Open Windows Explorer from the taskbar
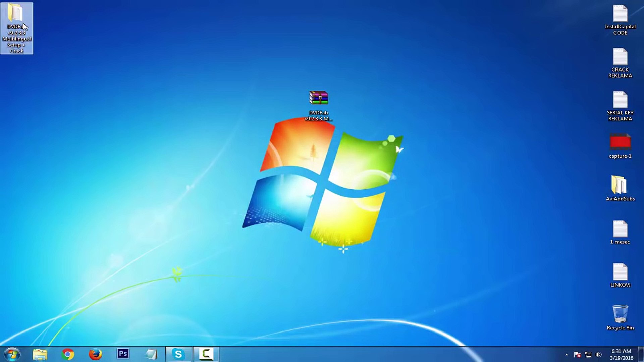The height and width of the screenshot is (362, 644). click(40, 354)
